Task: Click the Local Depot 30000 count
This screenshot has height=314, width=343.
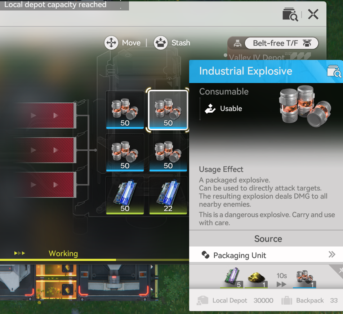Action: pyautogui.click(x=263, y=300)
